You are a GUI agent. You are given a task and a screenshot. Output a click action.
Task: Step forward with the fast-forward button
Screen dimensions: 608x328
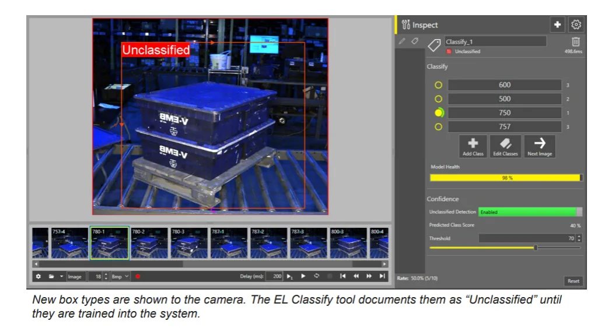coord(369,276)
